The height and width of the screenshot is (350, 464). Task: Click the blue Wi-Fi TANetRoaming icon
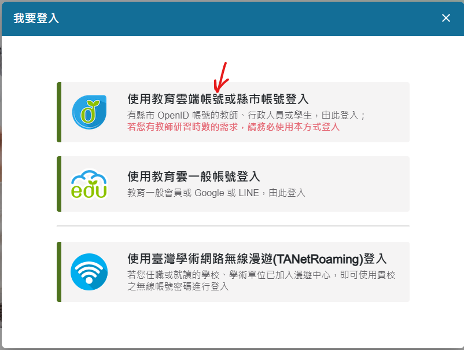click(x=89, y=272)
